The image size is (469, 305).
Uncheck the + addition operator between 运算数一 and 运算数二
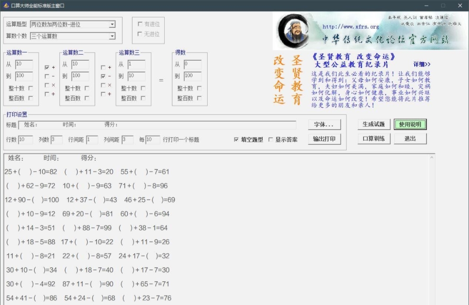pyautogui.click(x=46, y=67)
